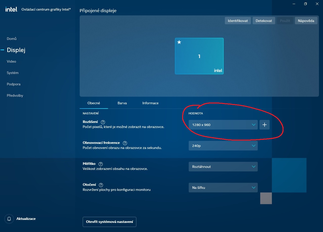Open the refresh rate 240p dropdown
Viewport: 323px width, 232px height.
[x=223, y=146]
